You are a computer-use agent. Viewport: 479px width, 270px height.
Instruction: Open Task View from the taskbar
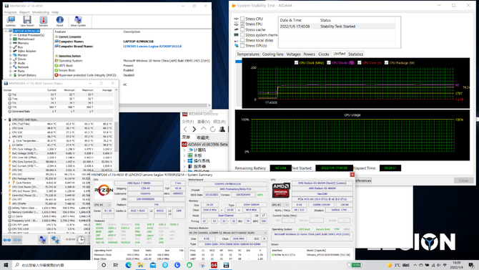coord(116,265)
